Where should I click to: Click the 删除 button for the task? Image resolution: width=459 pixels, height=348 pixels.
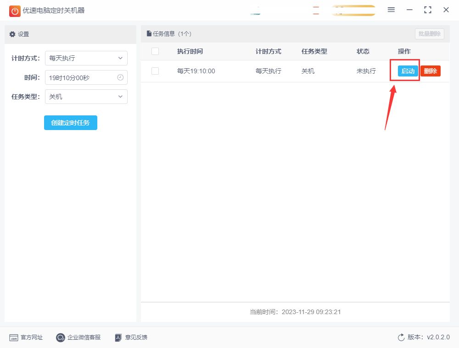[431, 71]
